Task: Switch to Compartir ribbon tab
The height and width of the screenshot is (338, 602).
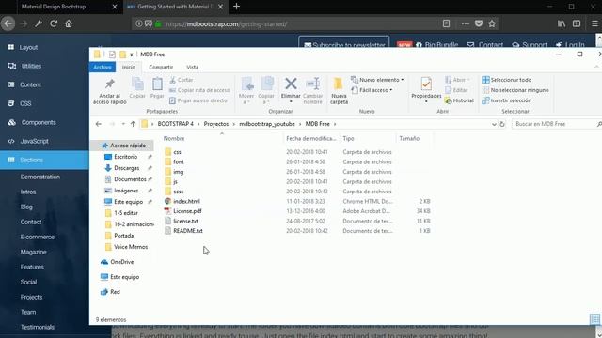Action: point(161,67)
